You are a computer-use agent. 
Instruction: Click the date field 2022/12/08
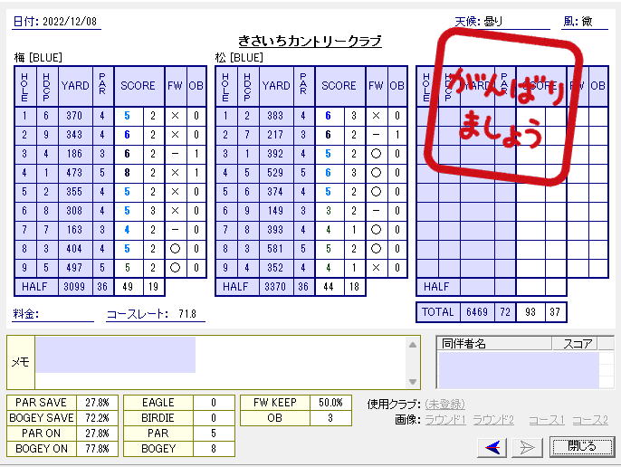(x=70, y=22)
